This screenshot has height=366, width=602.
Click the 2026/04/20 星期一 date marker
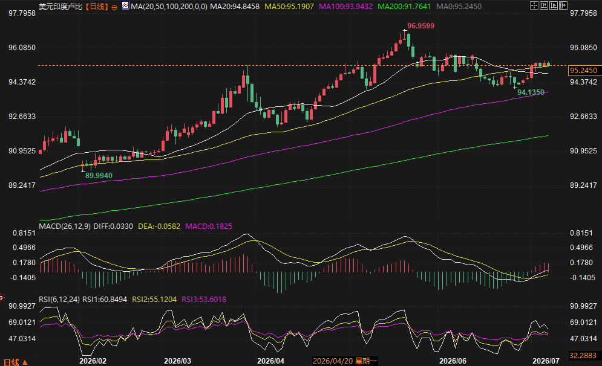coord(345,361)
